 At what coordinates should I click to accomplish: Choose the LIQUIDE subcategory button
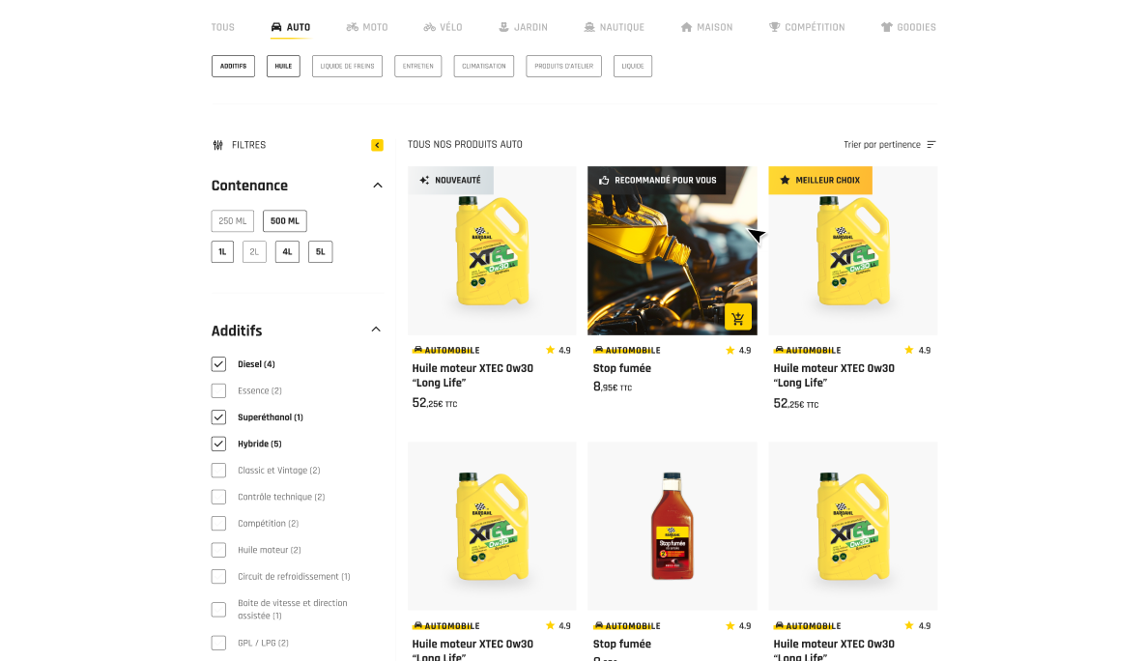pyautogui.click(x=632, y=66)
